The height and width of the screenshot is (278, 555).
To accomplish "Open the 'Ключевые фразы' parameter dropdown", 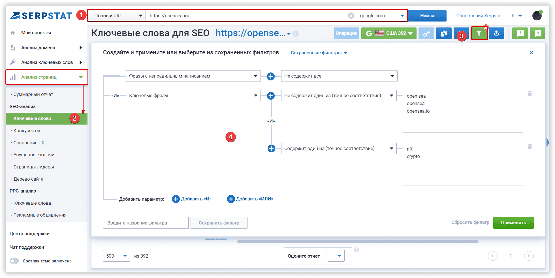I will coord(193,96).
